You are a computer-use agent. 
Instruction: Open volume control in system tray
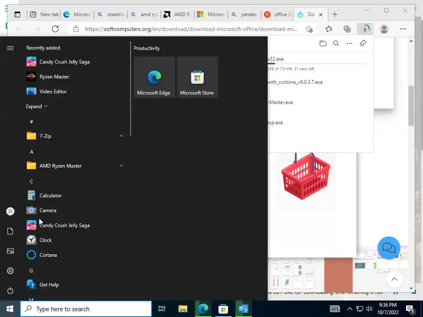[369, 309]
